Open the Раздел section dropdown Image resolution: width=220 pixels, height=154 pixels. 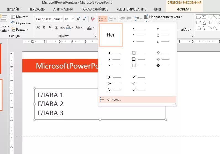20,30
